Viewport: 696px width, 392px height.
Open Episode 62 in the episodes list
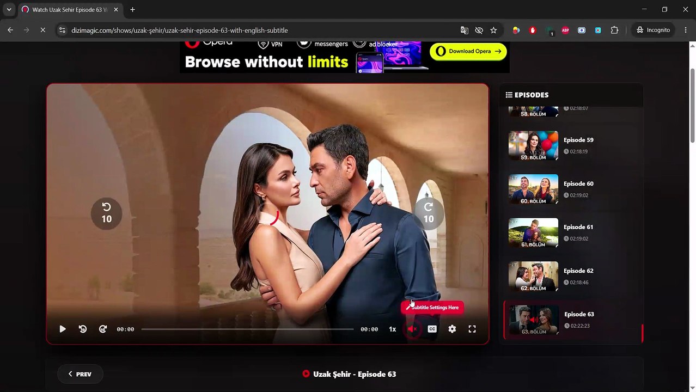pyautogui.click(x=572, y=276)
